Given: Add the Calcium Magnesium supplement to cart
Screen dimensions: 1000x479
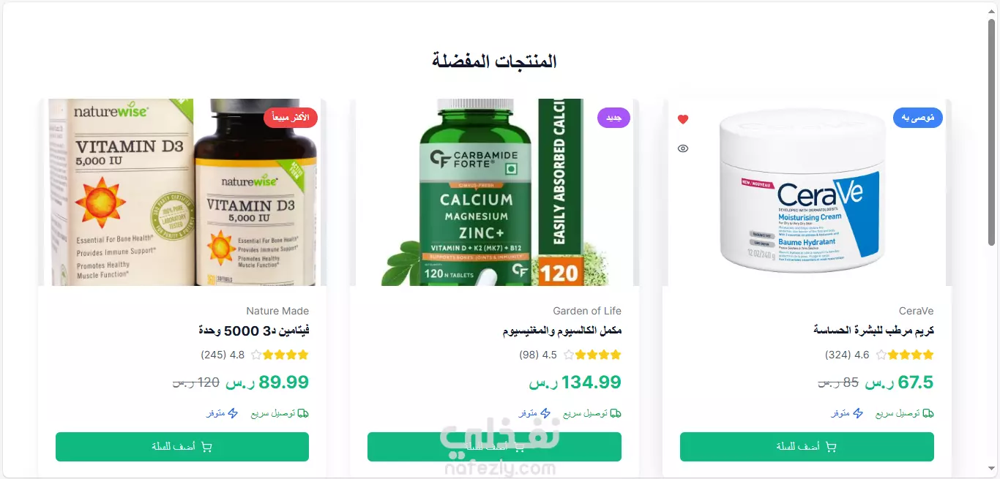Looking at the screenshot, I should 494,447.
